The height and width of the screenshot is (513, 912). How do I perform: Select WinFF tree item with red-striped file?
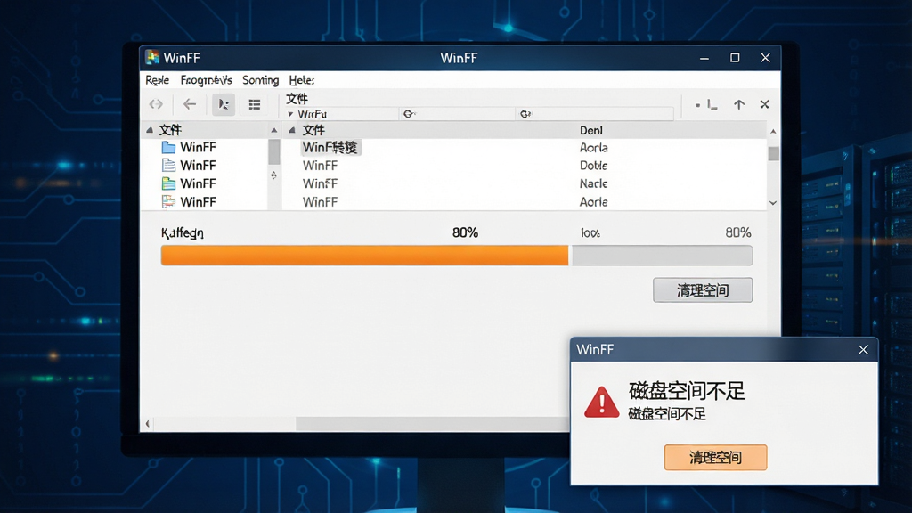point(198,201)
